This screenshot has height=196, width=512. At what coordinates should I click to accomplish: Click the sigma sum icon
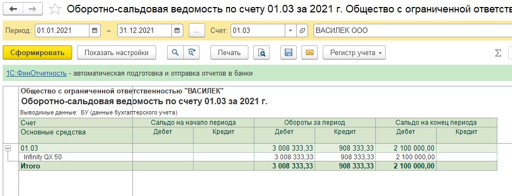pyautogui.click(x=498, y=53)
